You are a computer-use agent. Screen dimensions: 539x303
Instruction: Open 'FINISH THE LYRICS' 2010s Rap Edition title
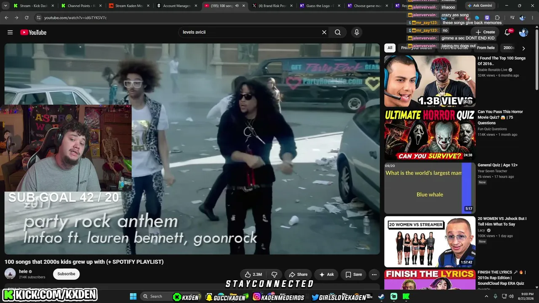[x=501, y=278]
